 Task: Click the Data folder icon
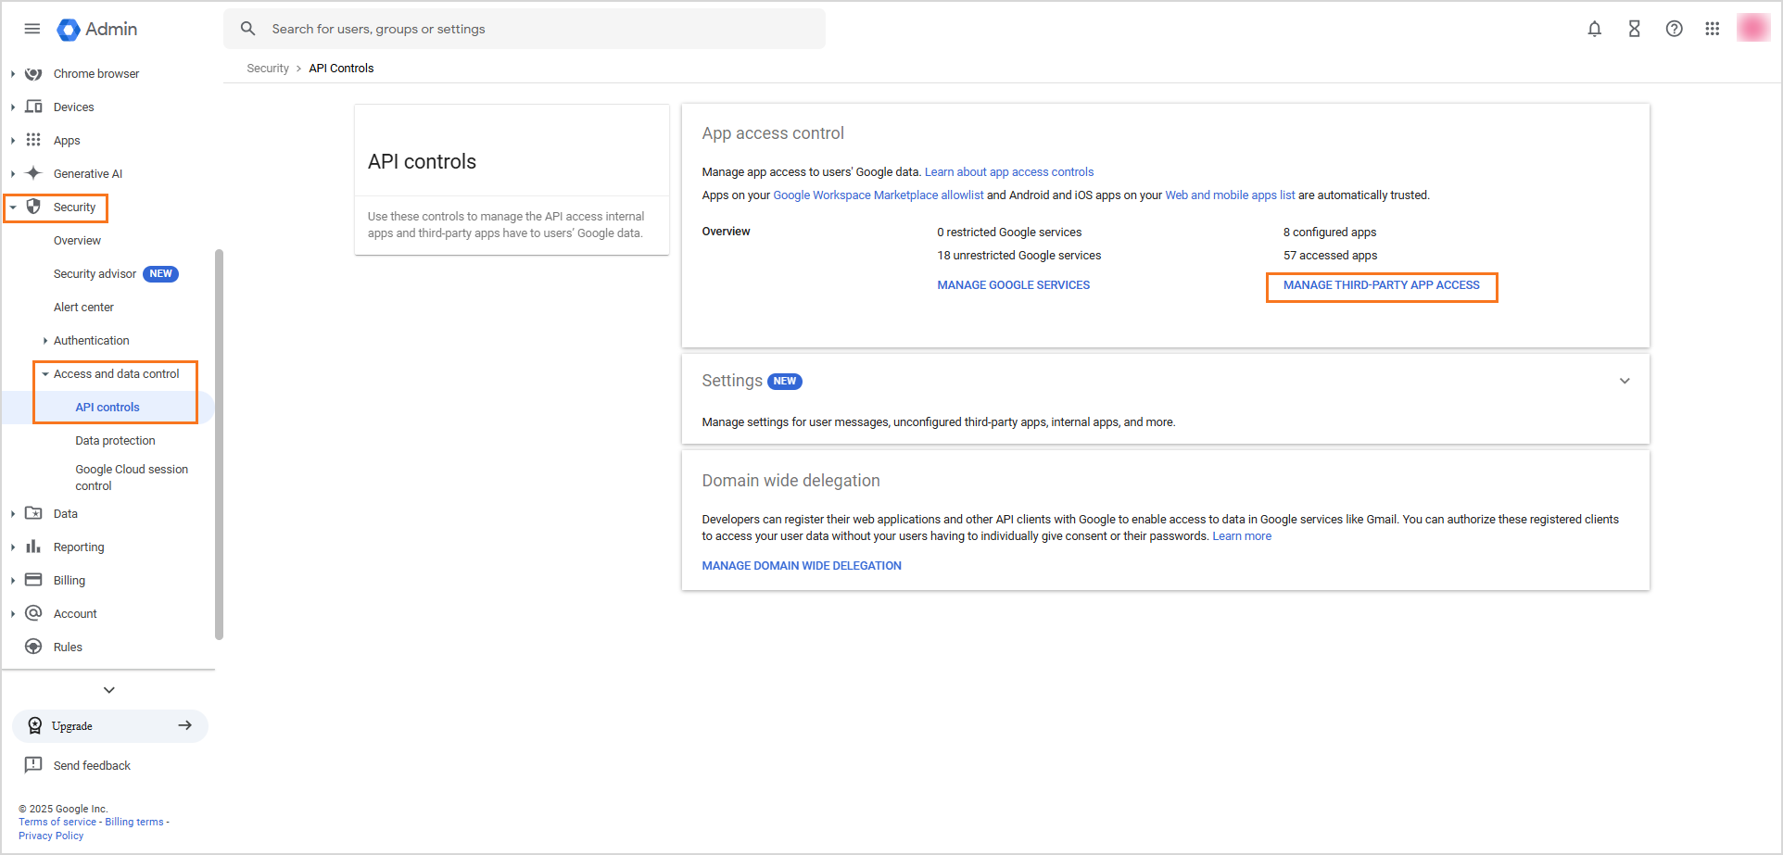point(33,513)
